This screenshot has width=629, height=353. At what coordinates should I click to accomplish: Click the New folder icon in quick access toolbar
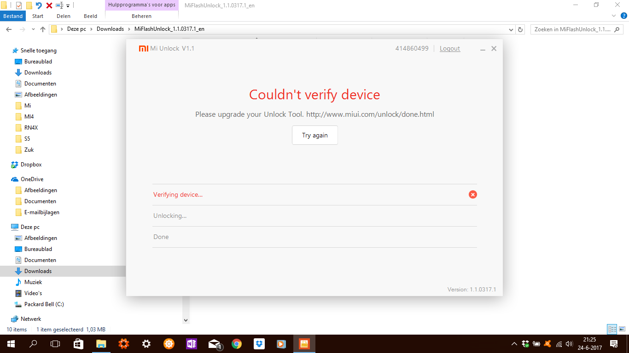(x=29, y=6)
